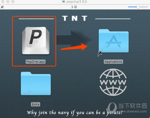Click the disk icon beside the popchar3 8.5 title
The image size is (150, 118).
click(x=64, y=2)
